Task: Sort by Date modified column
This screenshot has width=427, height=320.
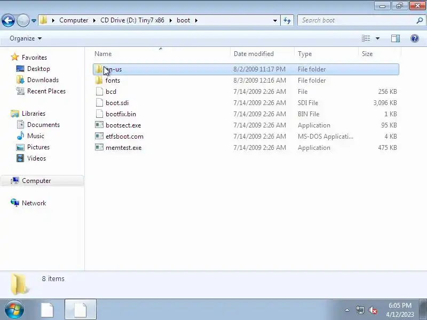Action: pos(254,54)
